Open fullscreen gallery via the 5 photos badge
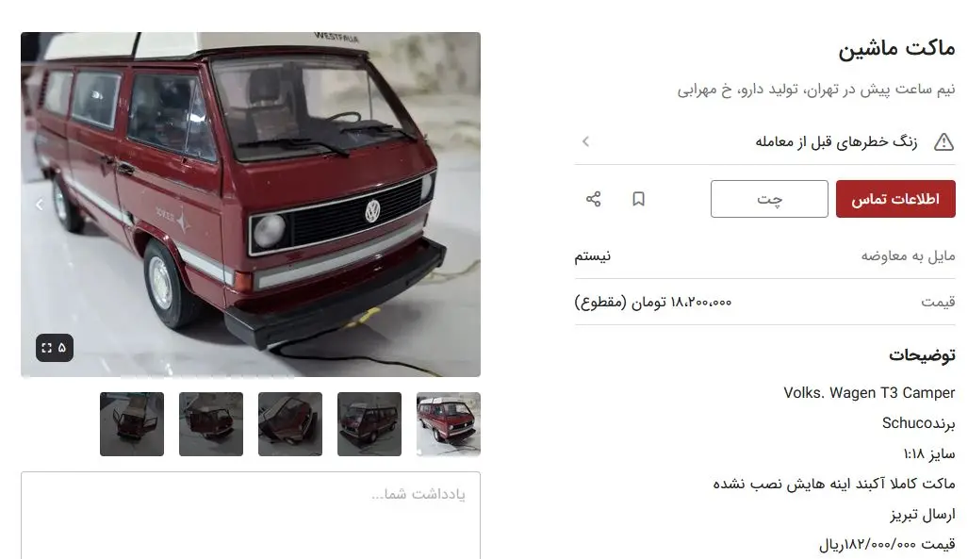Screen dimensions: 968x559 [55, 348]
